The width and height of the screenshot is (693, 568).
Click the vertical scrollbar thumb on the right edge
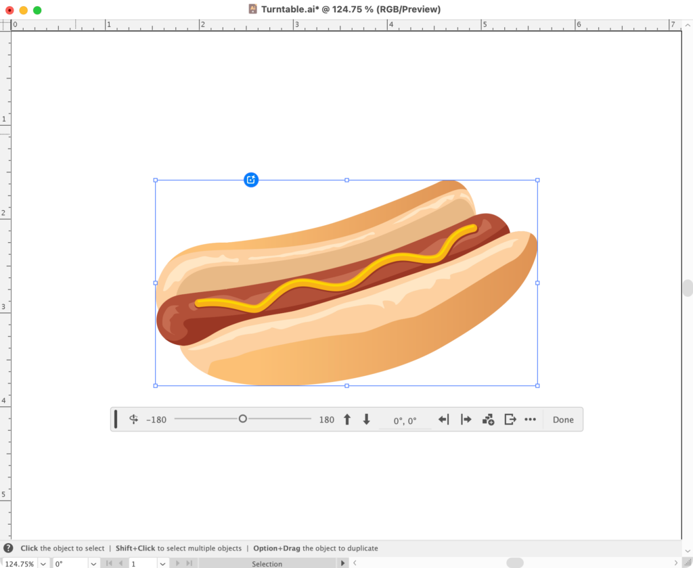coord(688,288)
